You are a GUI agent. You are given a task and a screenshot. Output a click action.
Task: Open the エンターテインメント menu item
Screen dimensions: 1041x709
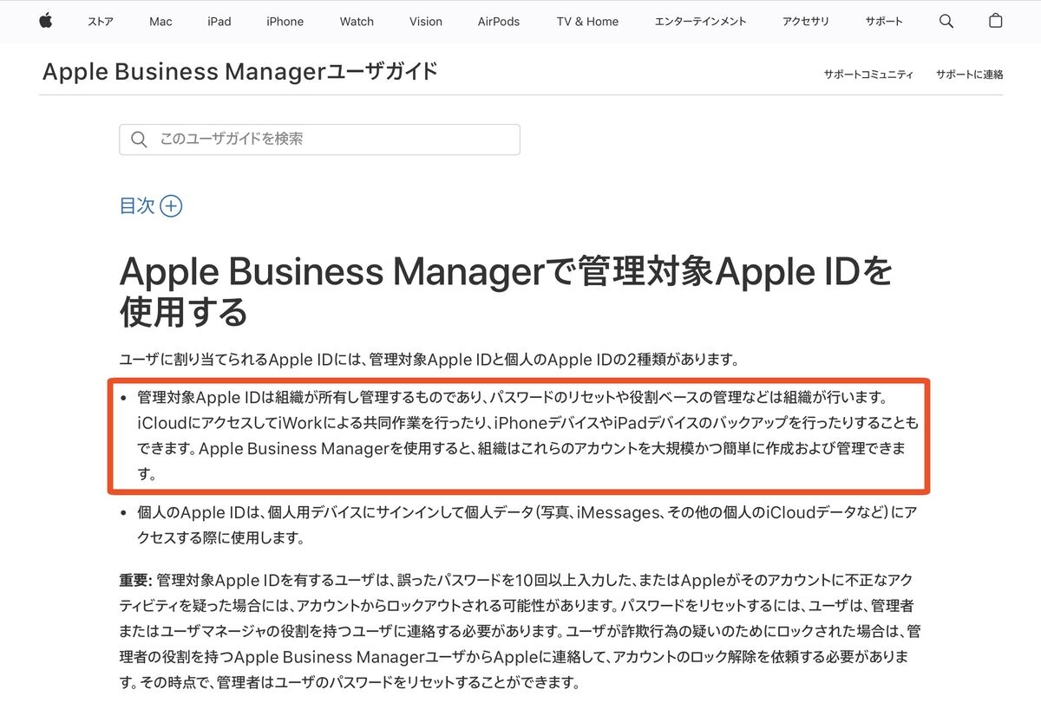tap(700, 22)
